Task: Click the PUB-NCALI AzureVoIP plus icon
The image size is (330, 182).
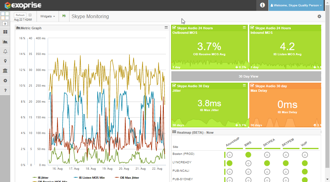Action: (x=230, y=172)
